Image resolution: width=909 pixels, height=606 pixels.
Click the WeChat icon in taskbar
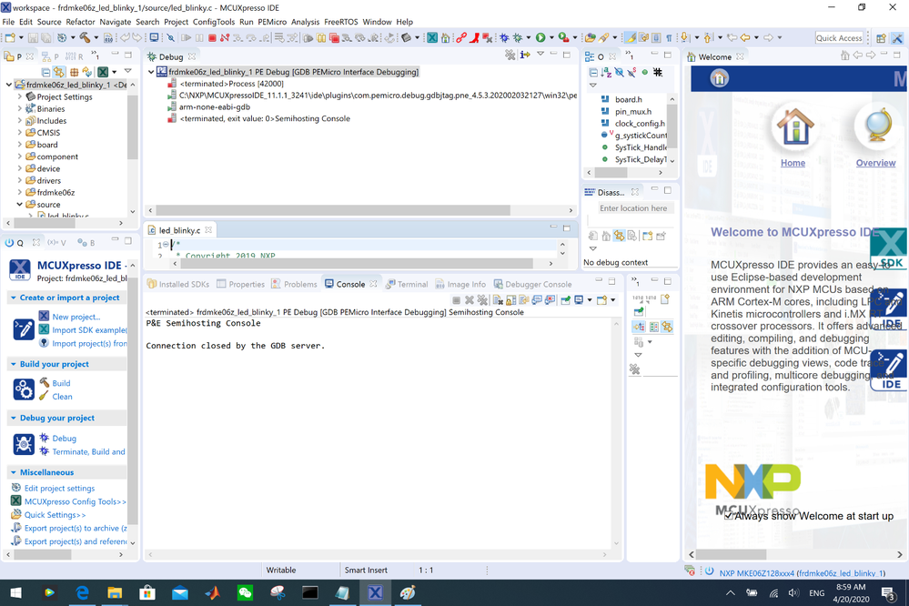coord(246,592)
